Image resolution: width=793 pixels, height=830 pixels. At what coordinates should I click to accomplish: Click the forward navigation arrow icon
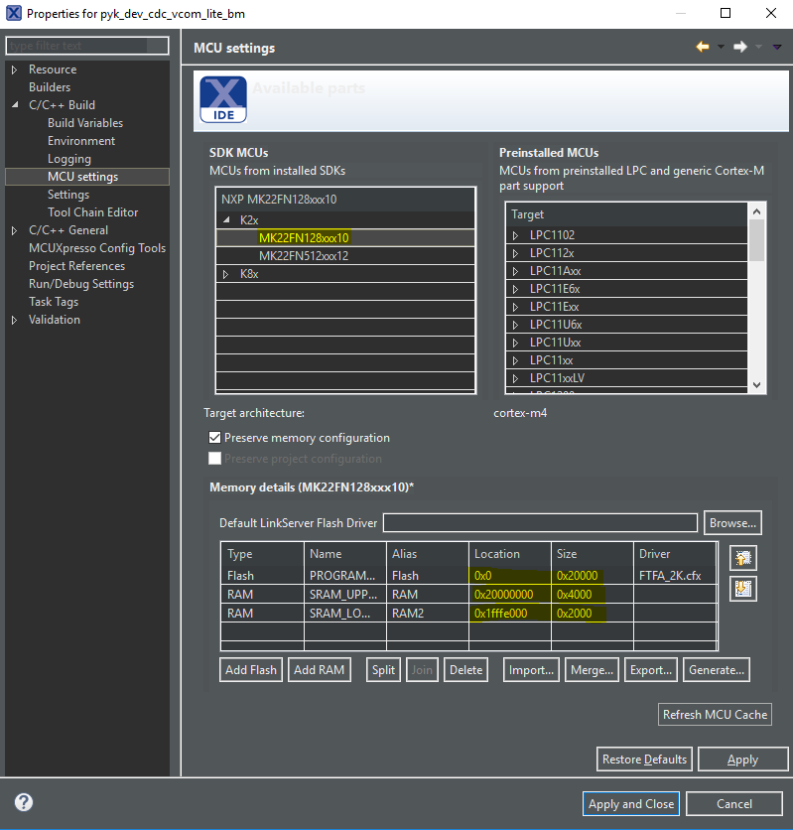click(740, 47)
